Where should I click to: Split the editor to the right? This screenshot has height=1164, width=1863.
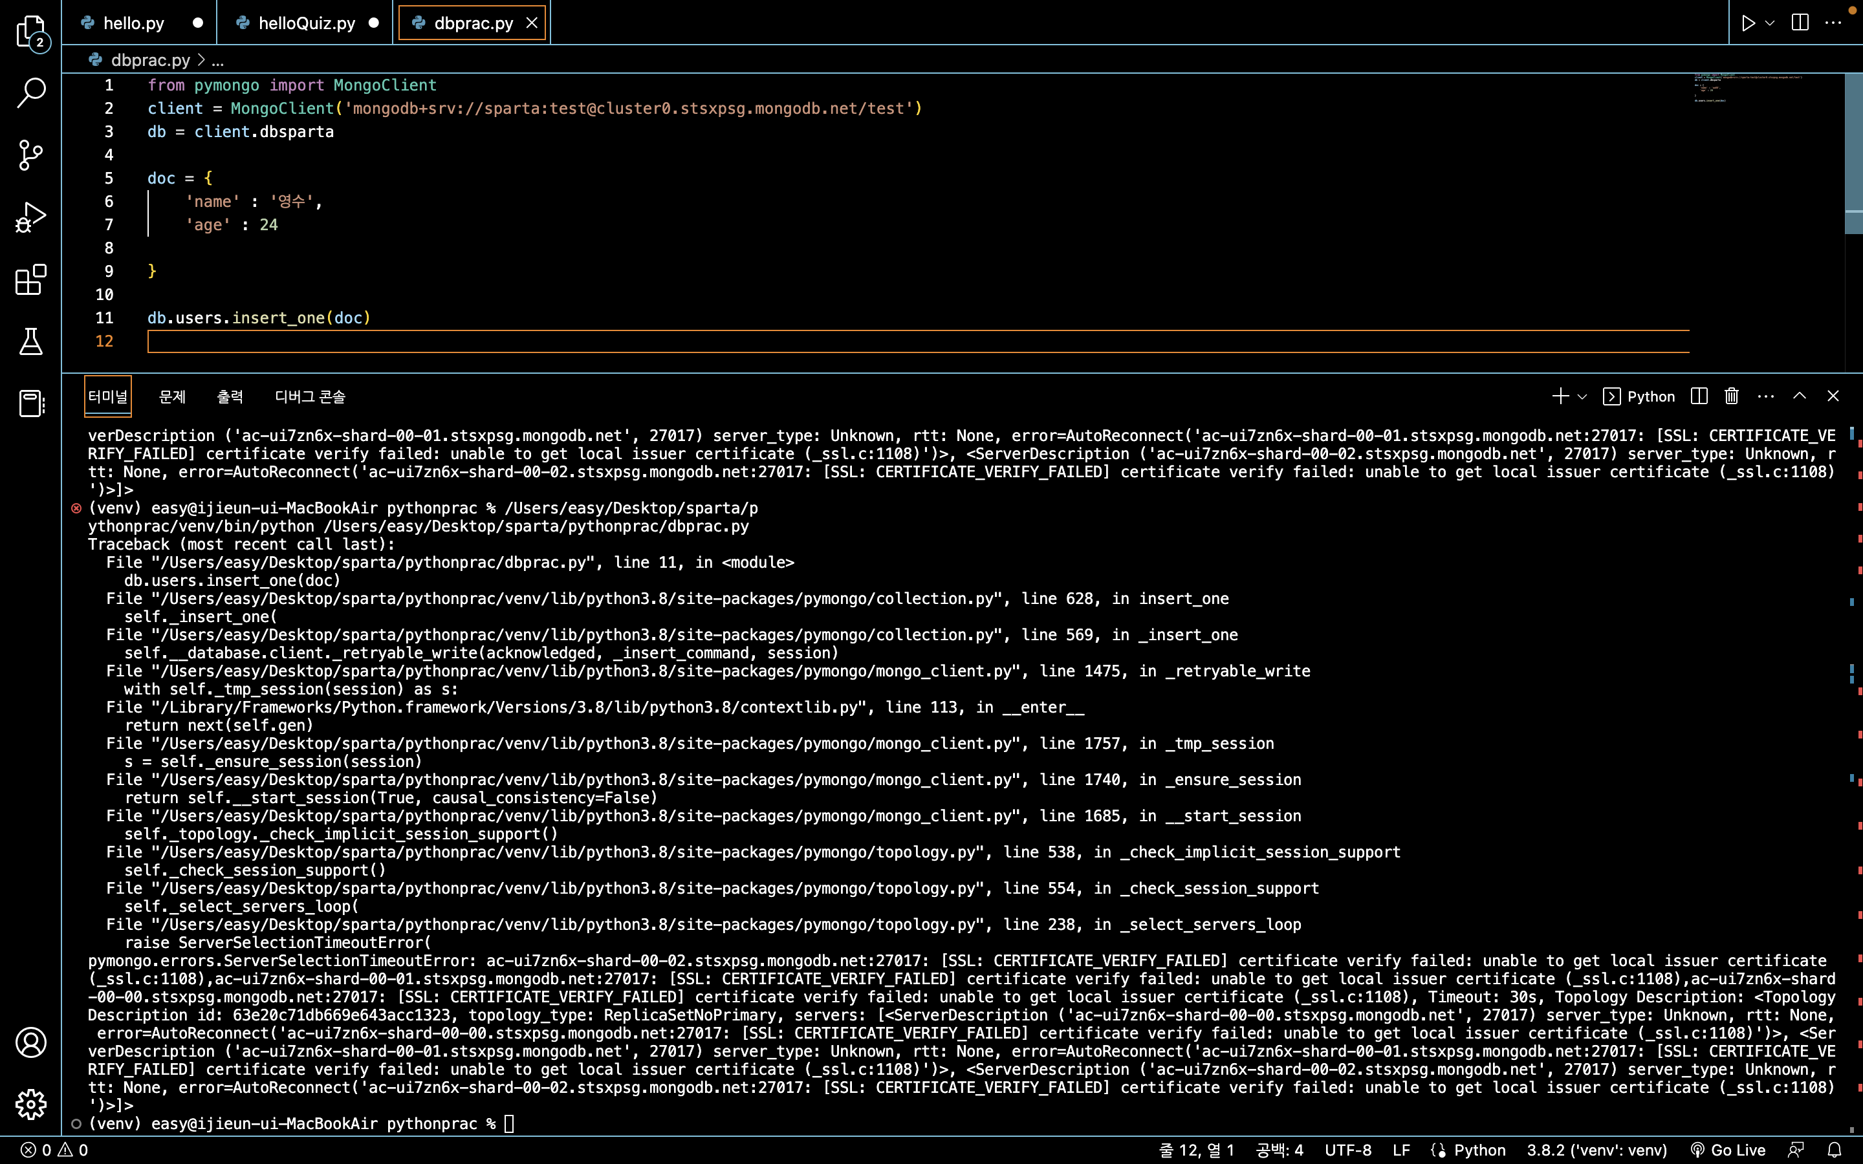pyautogui.click(x=1800, y=23)
